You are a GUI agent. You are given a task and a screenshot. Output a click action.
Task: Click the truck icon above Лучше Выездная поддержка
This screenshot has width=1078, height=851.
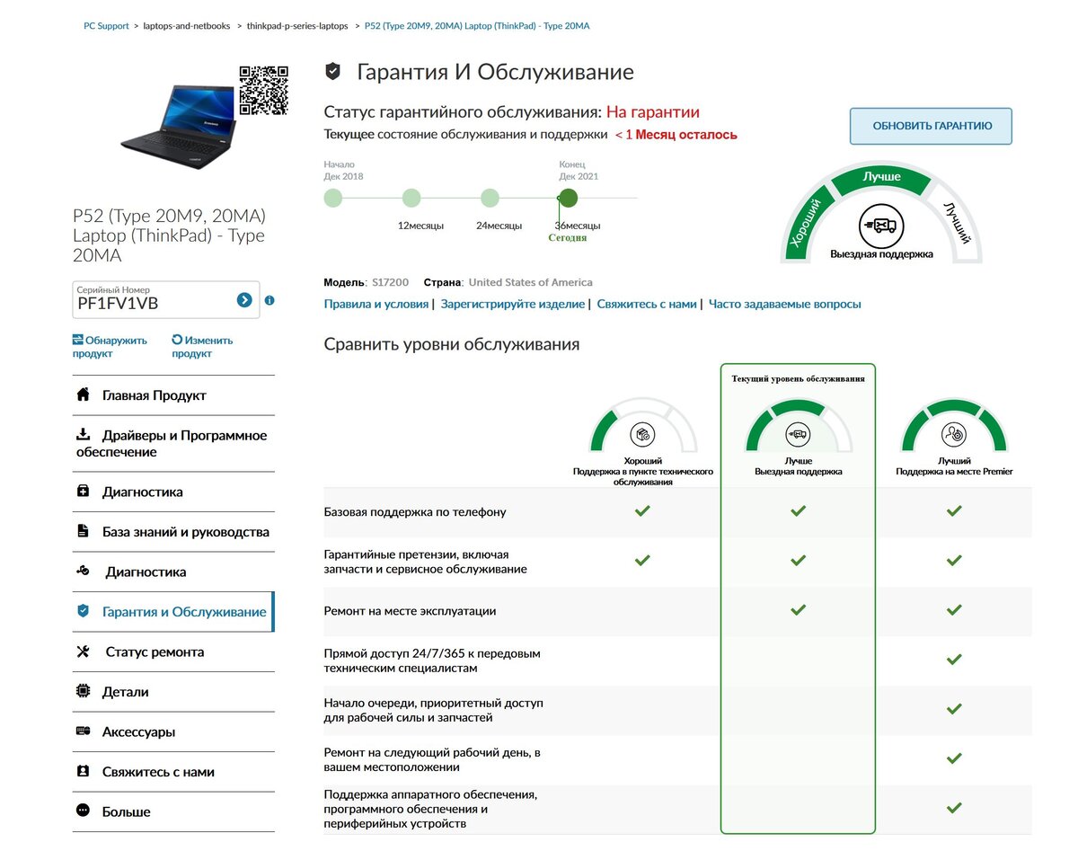(x=798, y=435)
